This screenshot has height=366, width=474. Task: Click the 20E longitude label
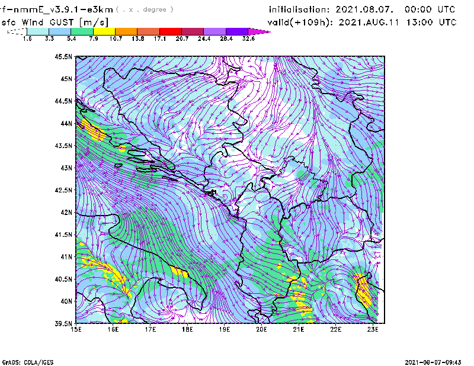click(x=261, y=329)
